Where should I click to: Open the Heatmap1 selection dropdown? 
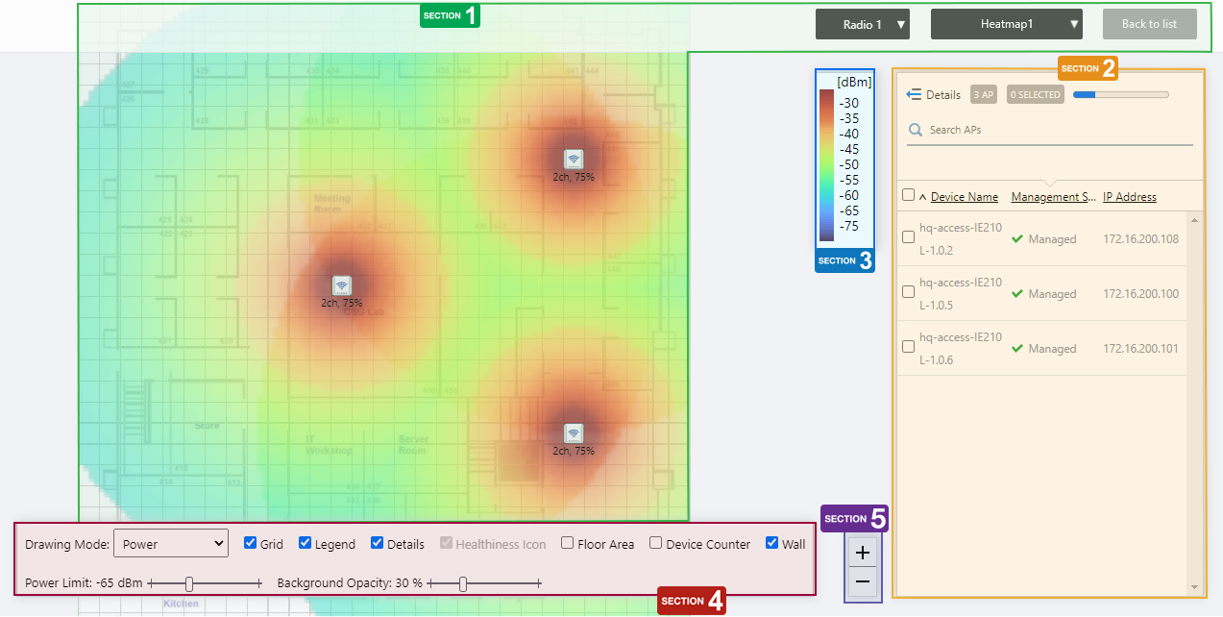click(1006, 25)
